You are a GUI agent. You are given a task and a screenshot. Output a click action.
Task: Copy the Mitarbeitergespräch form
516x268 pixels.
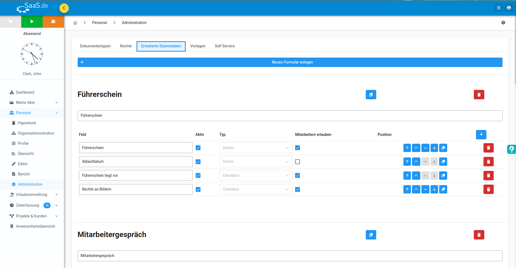coord(371,235)
